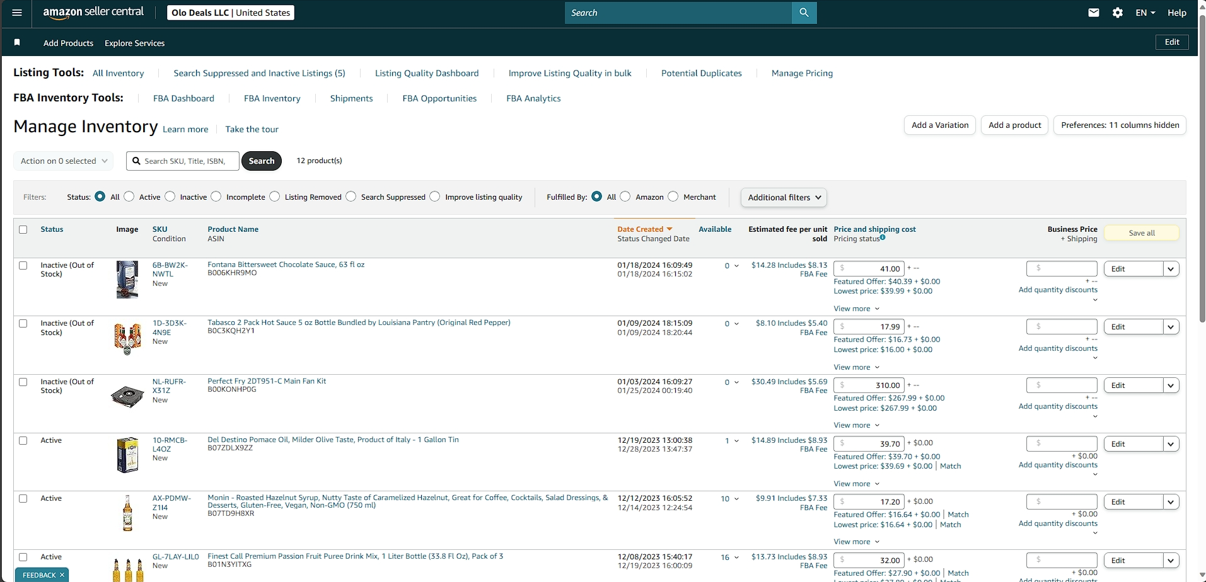Image resolution: width=1206 pixels, height=582 pixels.
Task: Sort by Date Created column
Action: 644,229
